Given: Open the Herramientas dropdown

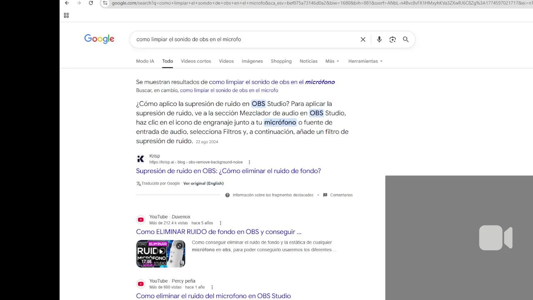Looking at the screenshot, I should (x=365, y=61).
